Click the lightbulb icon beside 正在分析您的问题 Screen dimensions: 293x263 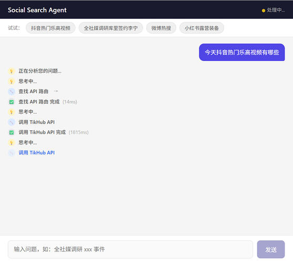pos(12,71)
